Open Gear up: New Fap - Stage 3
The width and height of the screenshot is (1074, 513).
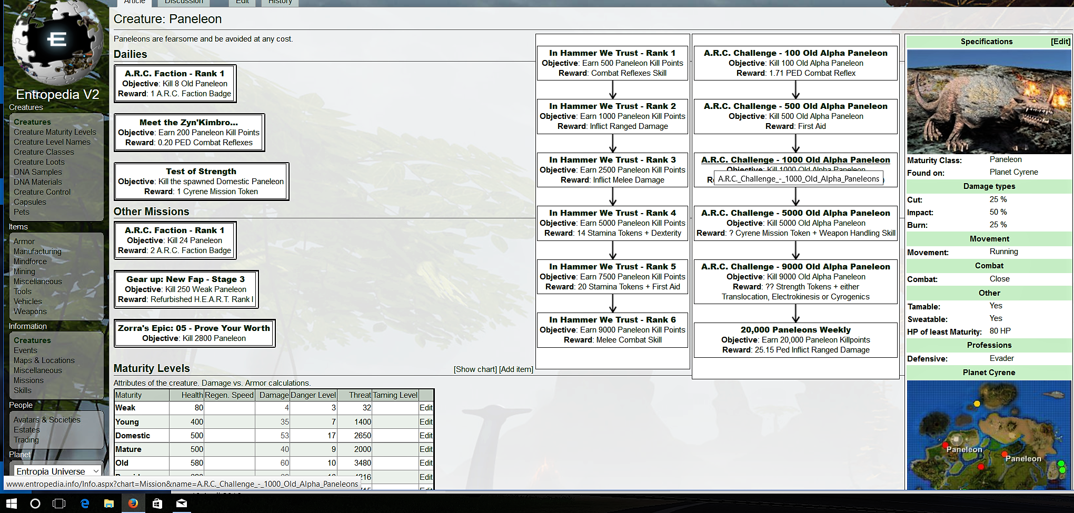coord(185,279)
